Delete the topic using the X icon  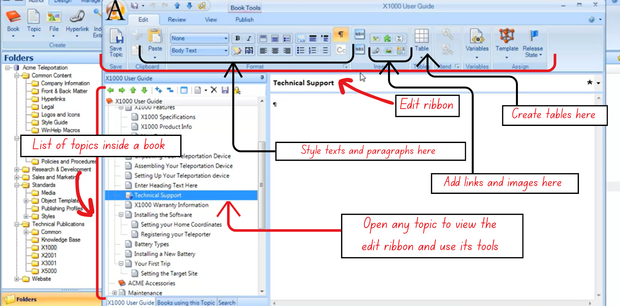point(214,90)
